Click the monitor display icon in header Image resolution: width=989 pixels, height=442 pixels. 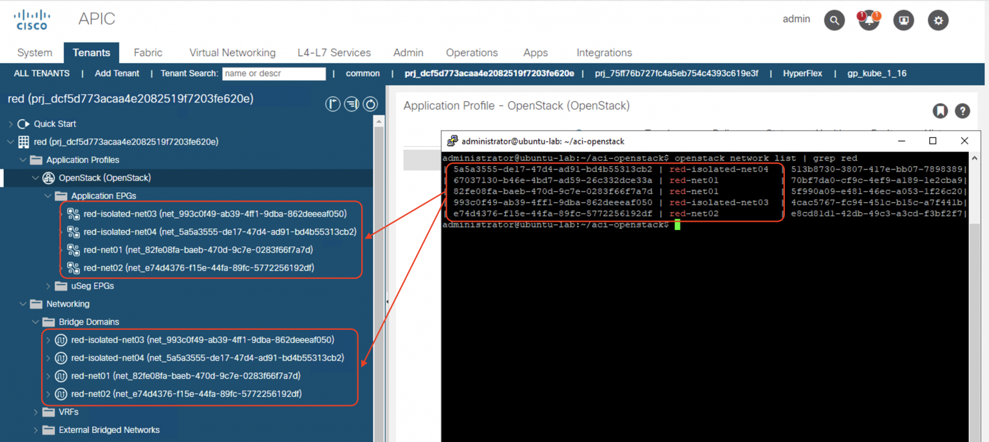(904, 21)
